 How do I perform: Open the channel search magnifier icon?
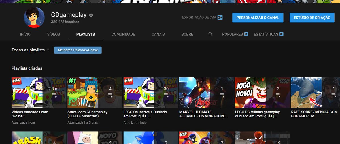(211, 34)
